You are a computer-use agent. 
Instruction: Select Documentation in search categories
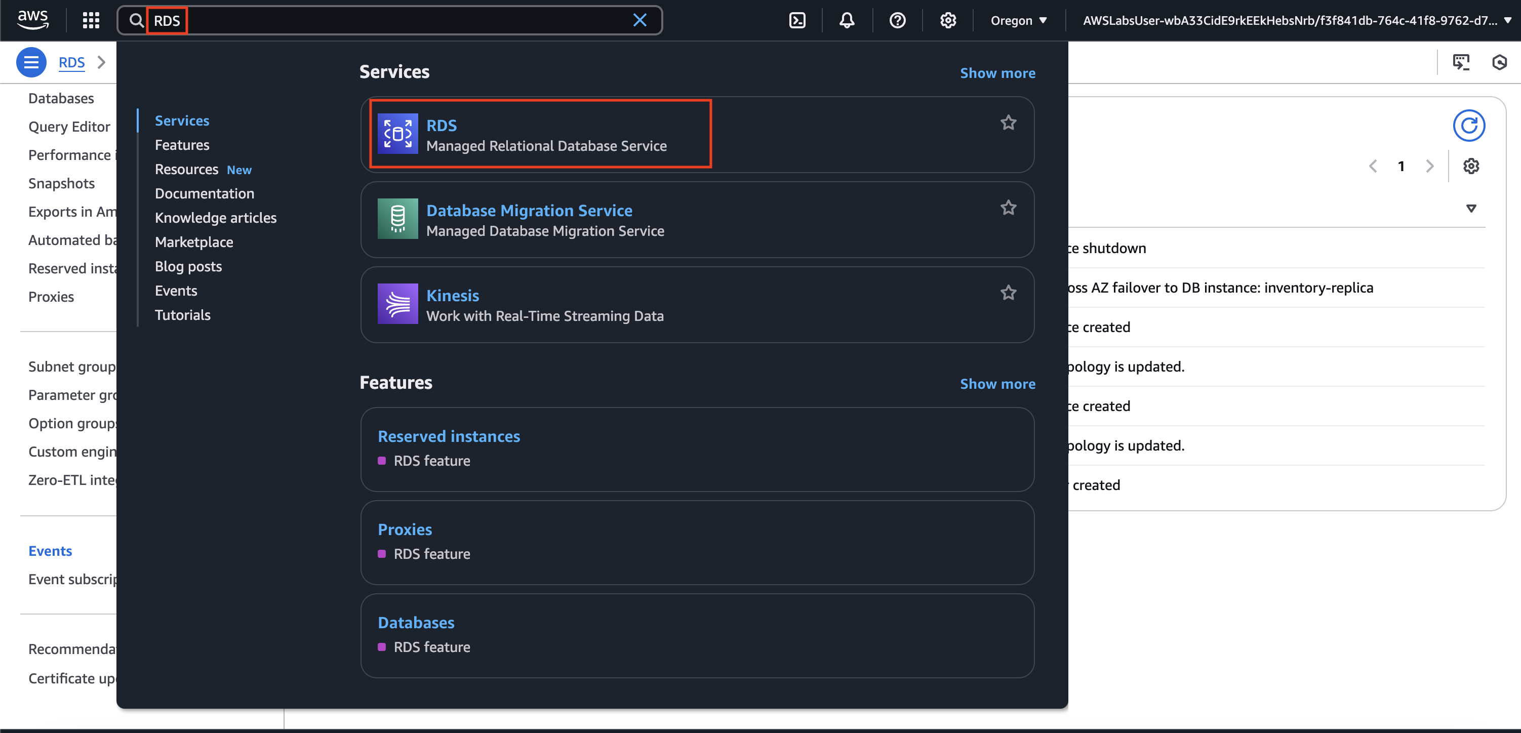[204, 193]
